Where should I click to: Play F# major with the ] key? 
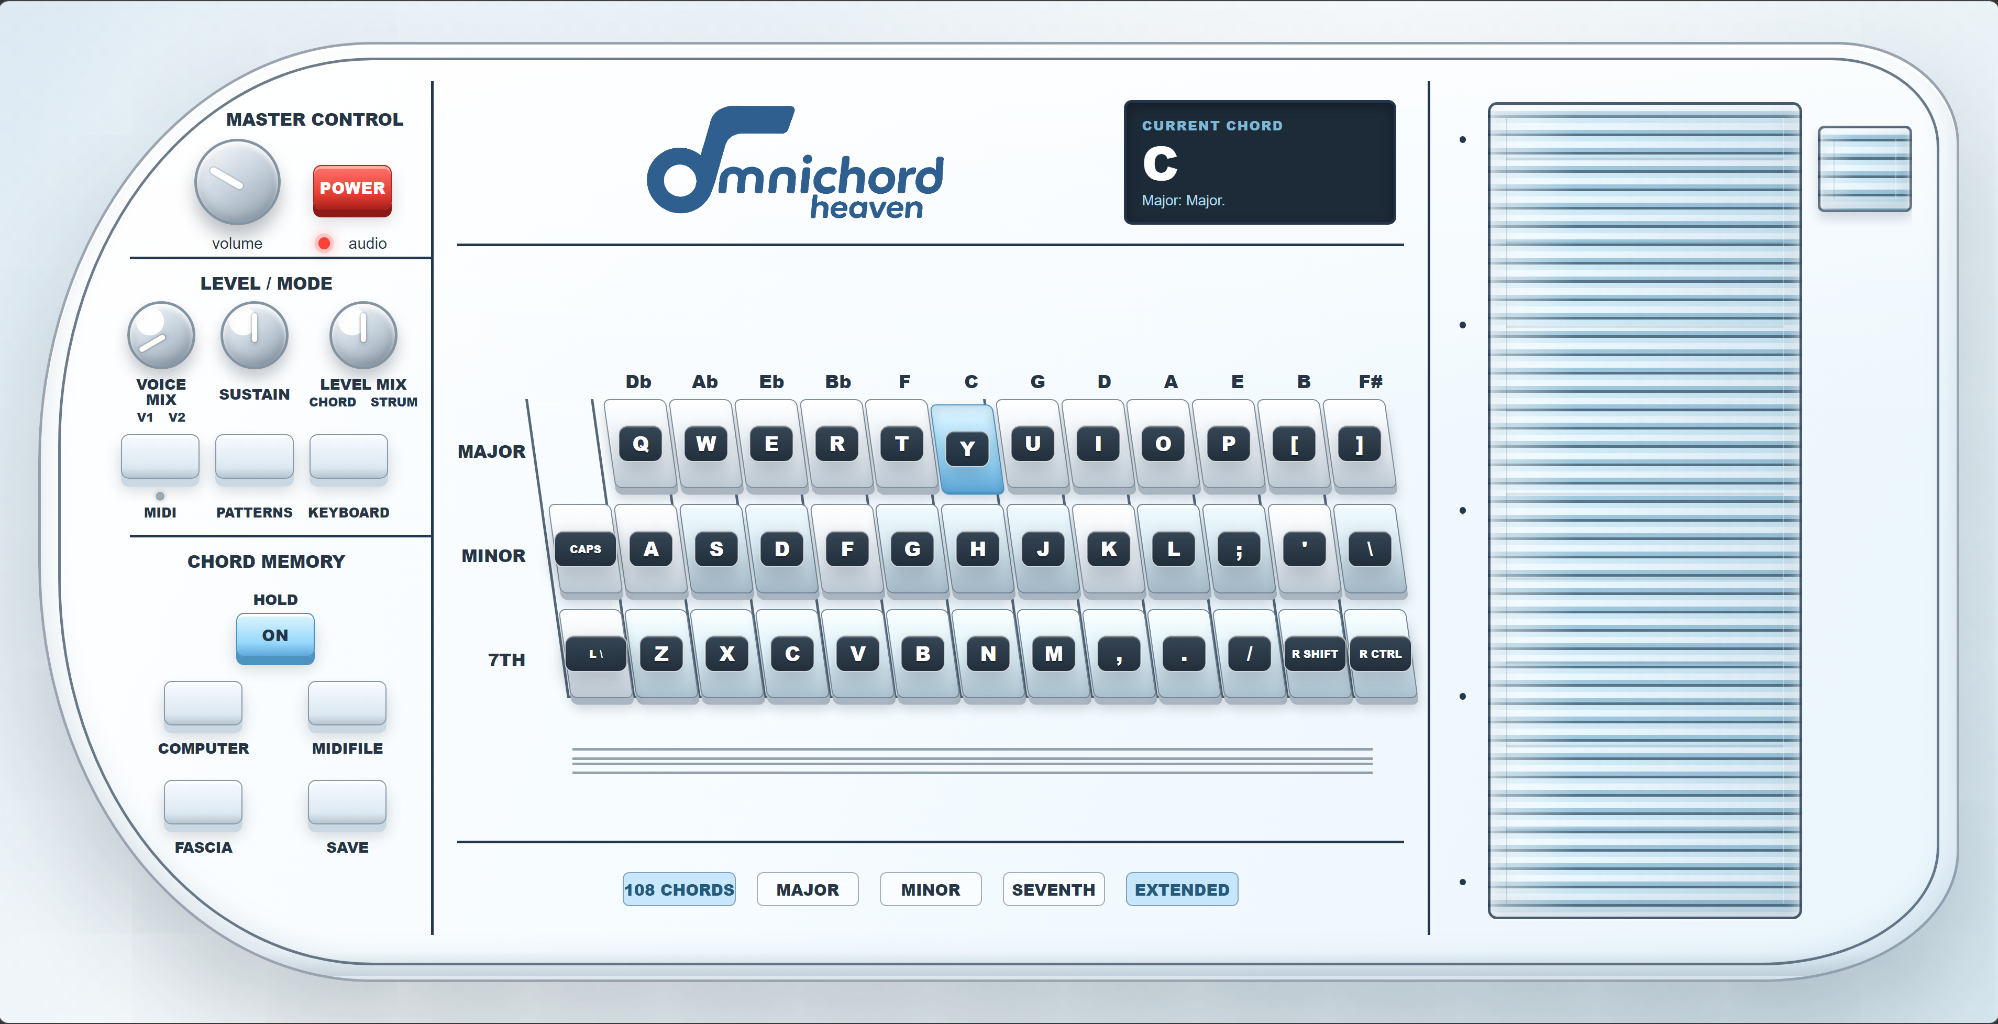click(1359, 445)
